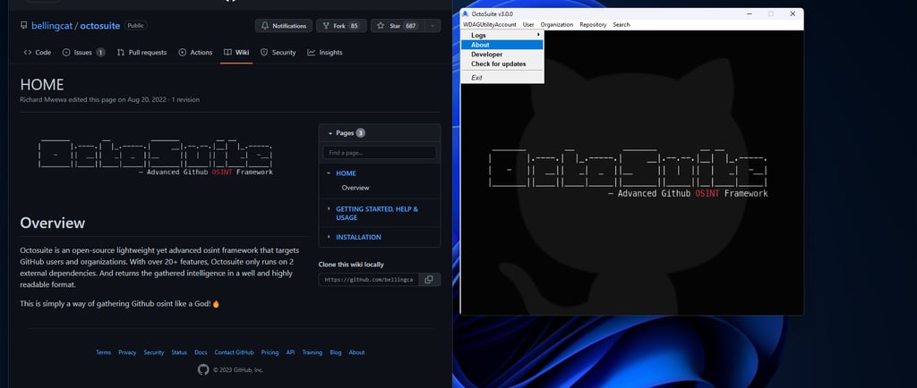Open the User menu in OctoSuite

(x=528, y=24)
